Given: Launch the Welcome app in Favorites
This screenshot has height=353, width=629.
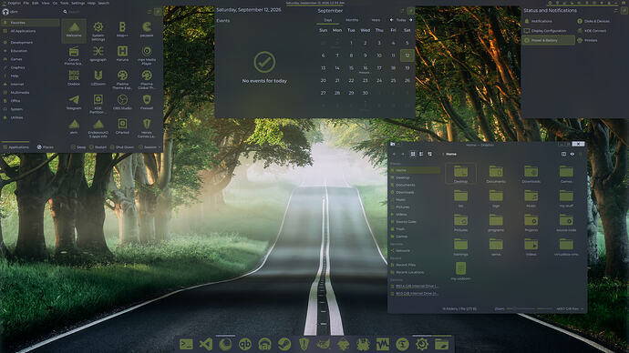Looking at the screenshot, I should (74, 30).
